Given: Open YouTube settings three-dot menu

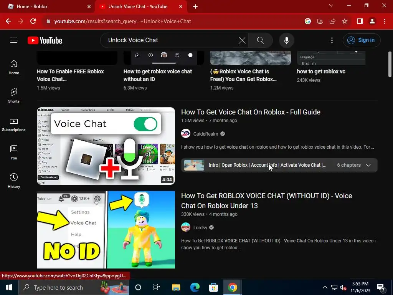Looking at the screenshot, I should 332,40.
